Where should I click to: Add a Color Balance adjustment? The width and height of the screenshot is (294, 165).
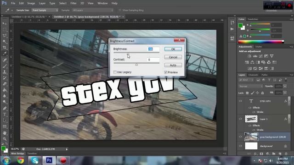coord(252,62)
